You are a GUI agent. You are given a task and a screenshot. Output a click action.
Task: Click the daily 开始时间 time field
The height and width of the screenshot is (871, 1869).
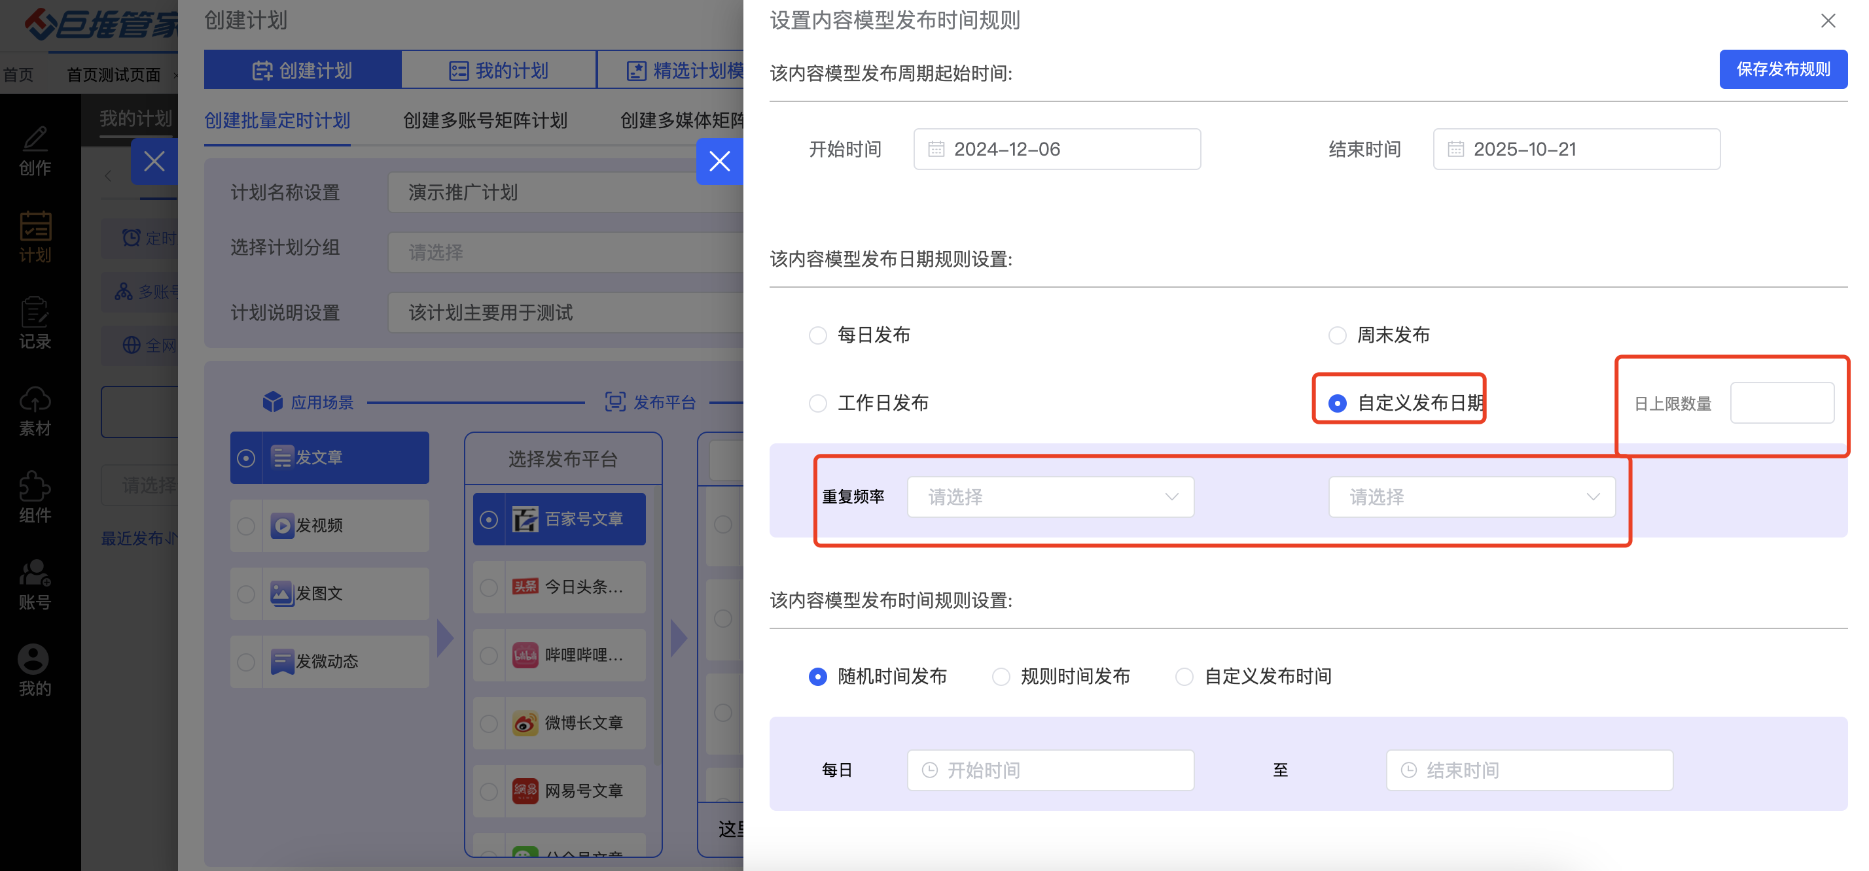(1050, 770)
